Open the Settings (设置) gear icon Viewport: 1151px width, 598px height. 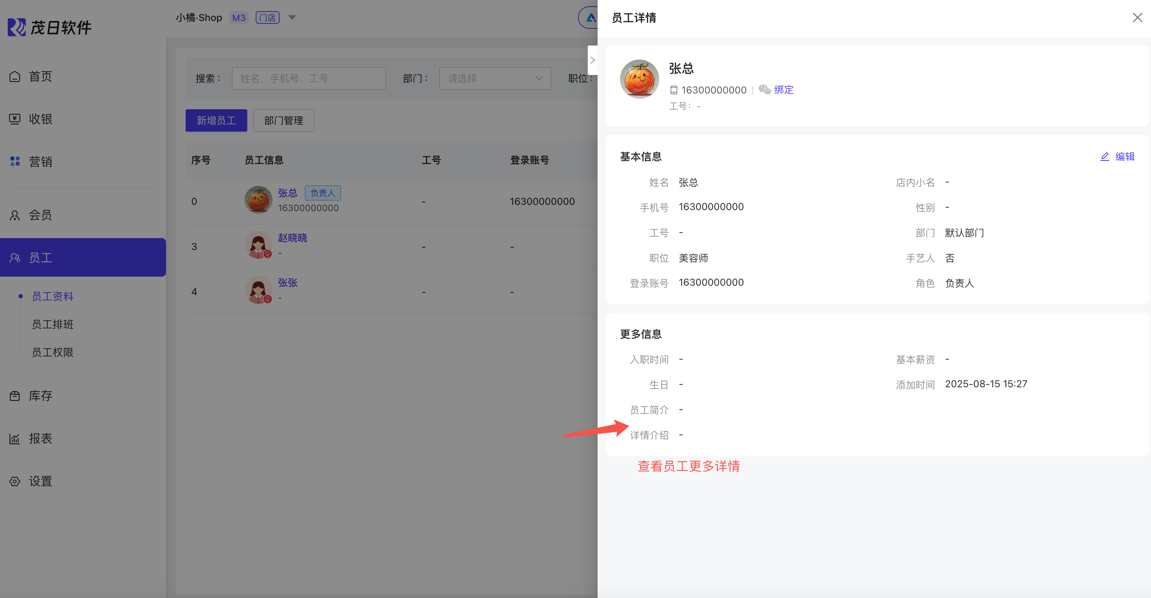tap(15, 481)
